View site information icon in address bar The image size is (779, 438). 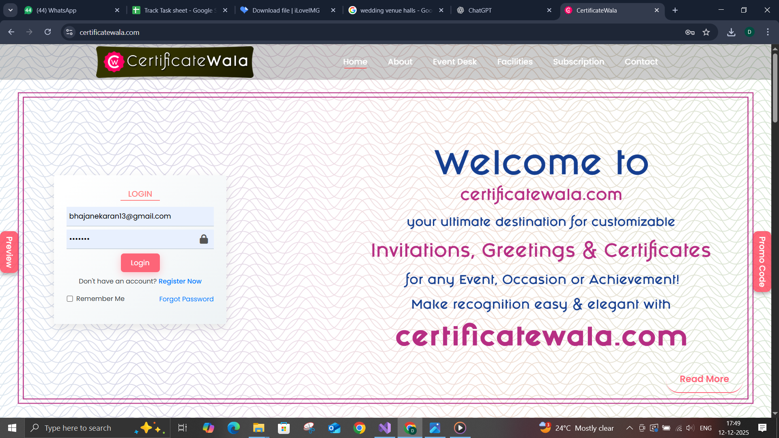[69, 32]
